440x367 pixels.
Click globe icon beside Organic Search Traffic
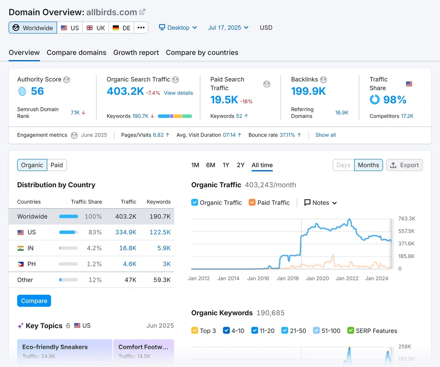coord(176,79)
